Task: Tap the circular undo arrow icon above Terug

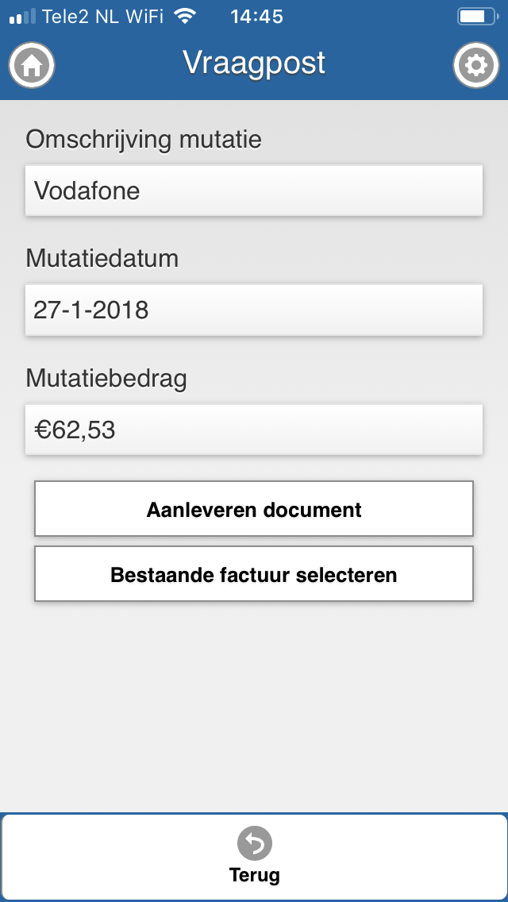Action: pyautogui.click(x=254, y=844)
